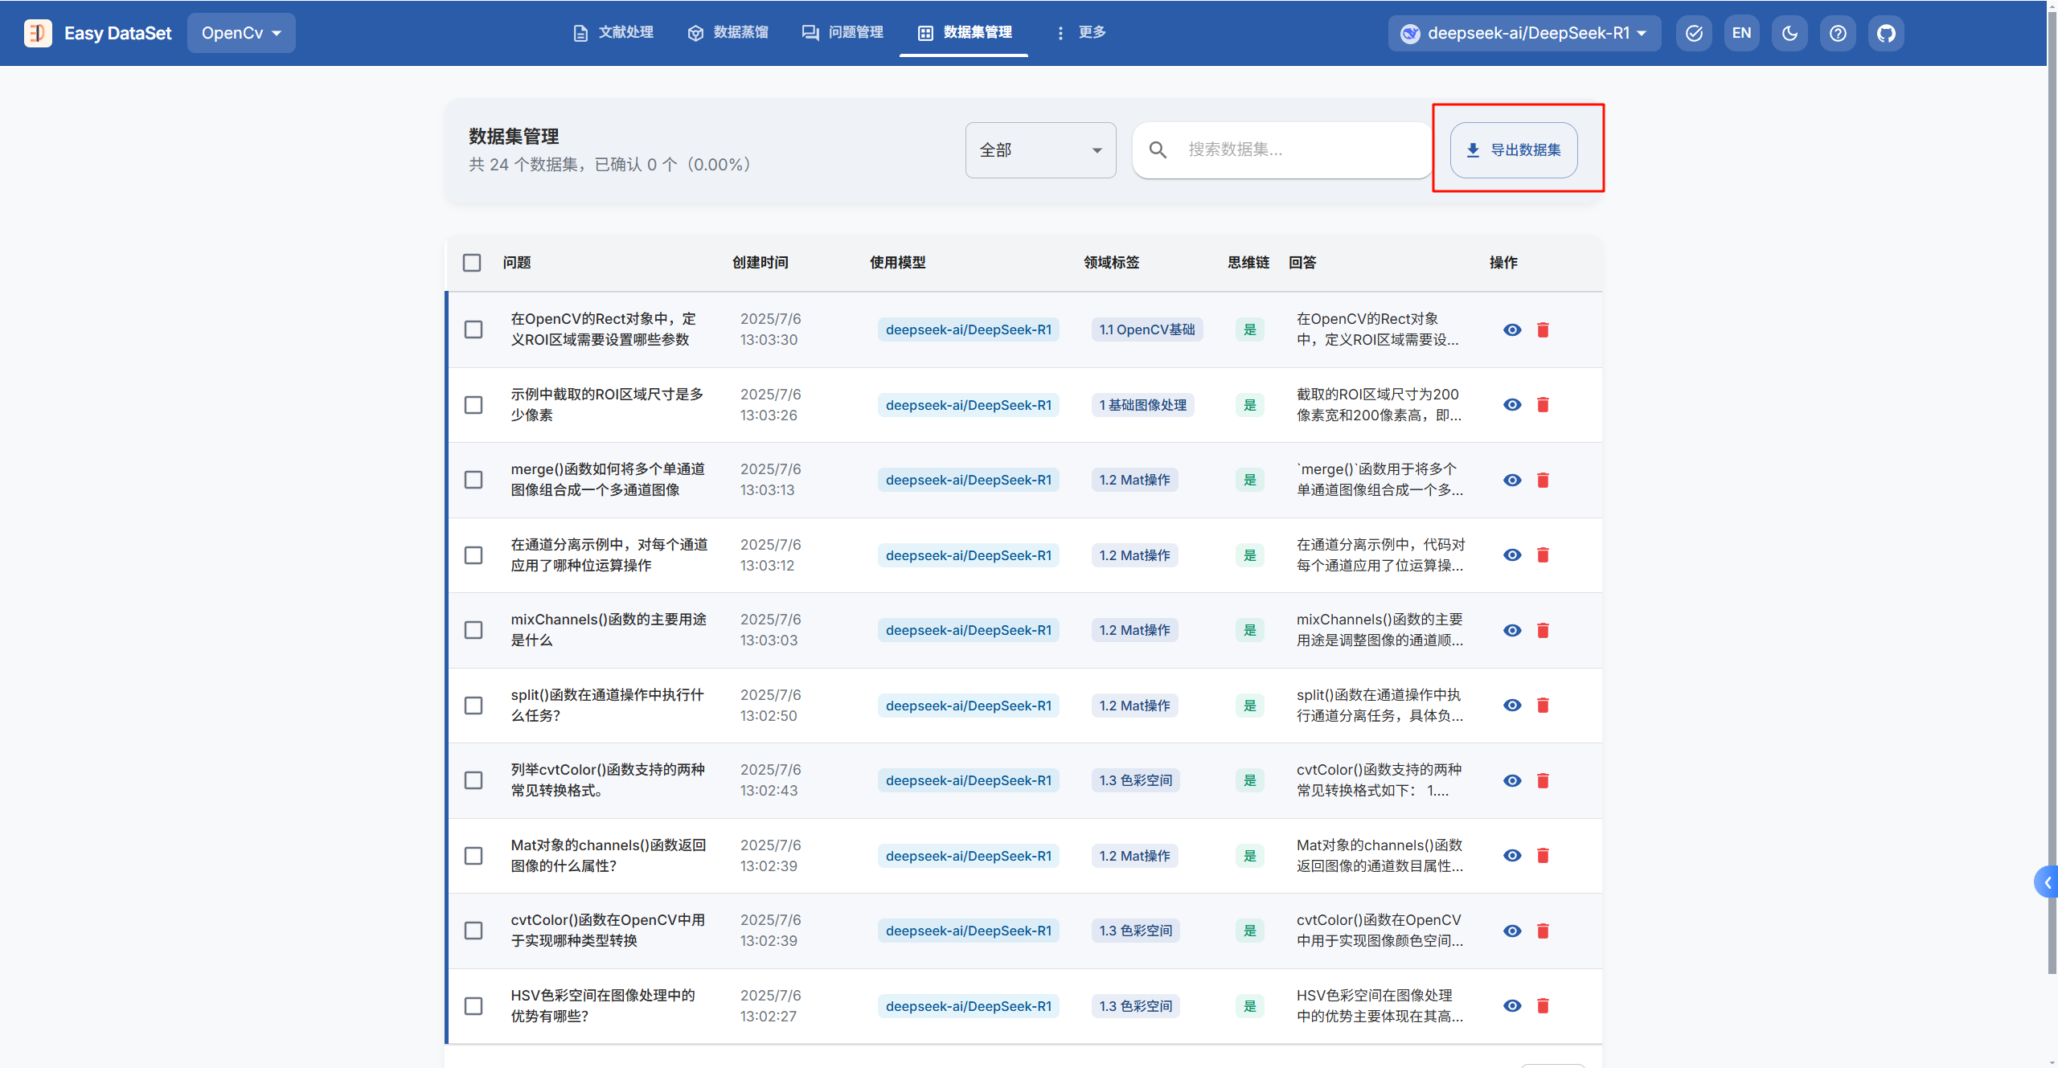Click the 导出数据集 button

[x=1513, y=150]
